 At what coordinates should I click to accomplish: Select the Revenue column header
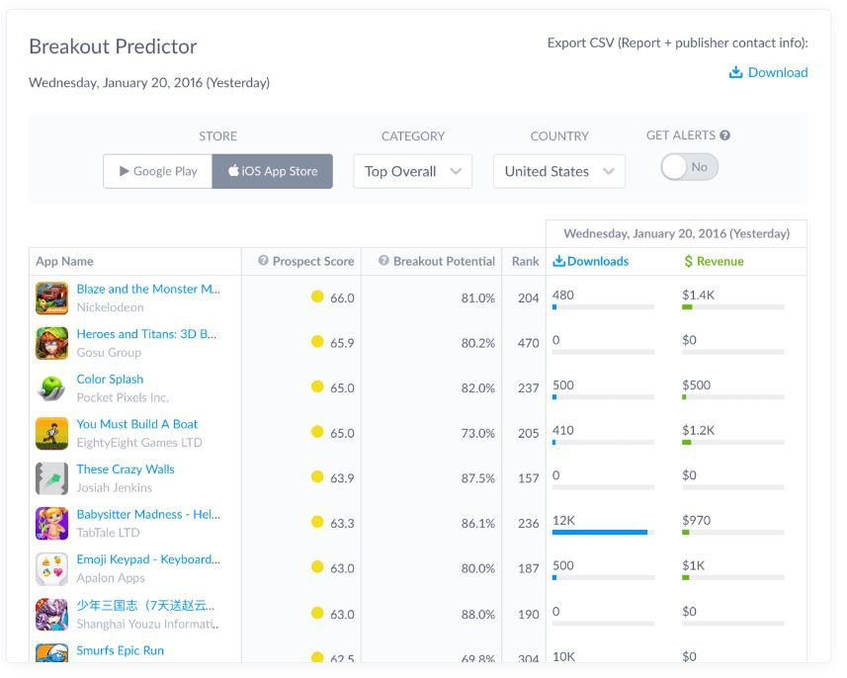(722, 261)
